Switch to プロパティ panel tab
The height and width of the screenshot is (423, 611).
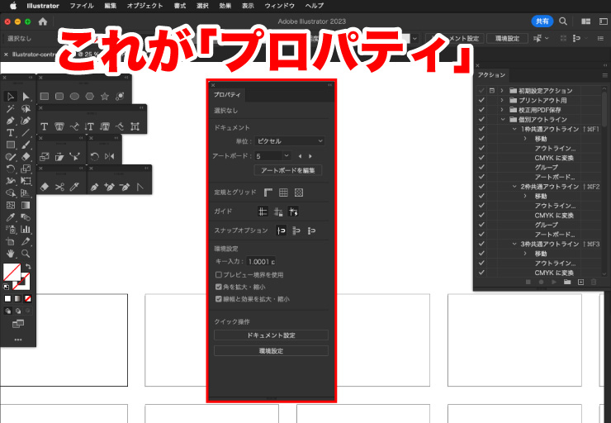point(227,95)
